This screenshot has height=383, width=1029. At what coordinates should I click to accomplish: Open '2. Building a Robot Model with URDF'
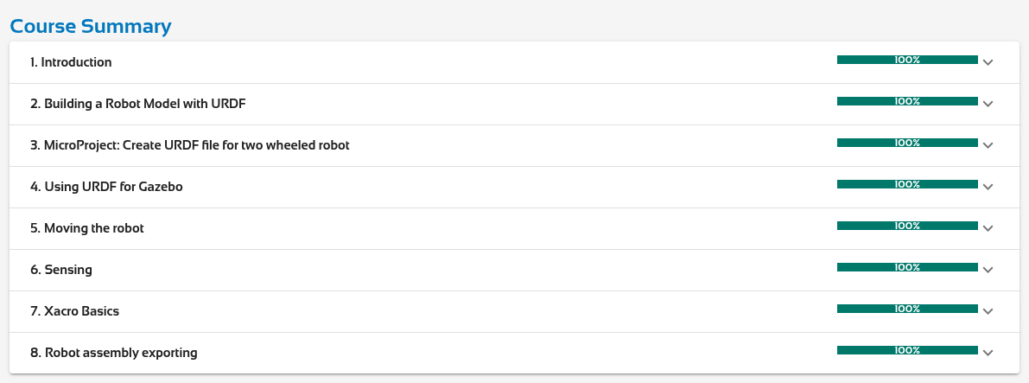click(144, 104)
